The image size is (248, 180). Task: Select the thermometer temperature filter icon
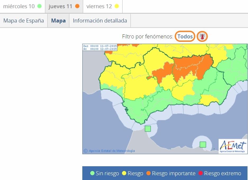202,37
